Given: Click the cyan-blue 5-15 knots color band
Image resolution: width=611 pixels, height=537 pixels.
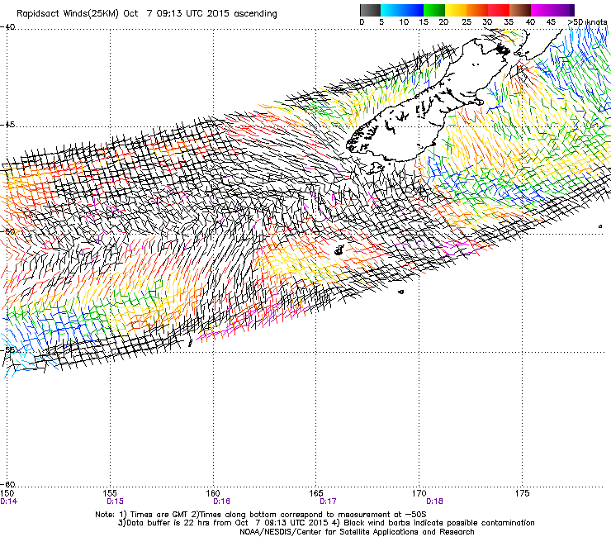Looking at the screenshot, I should coord(402,10).
